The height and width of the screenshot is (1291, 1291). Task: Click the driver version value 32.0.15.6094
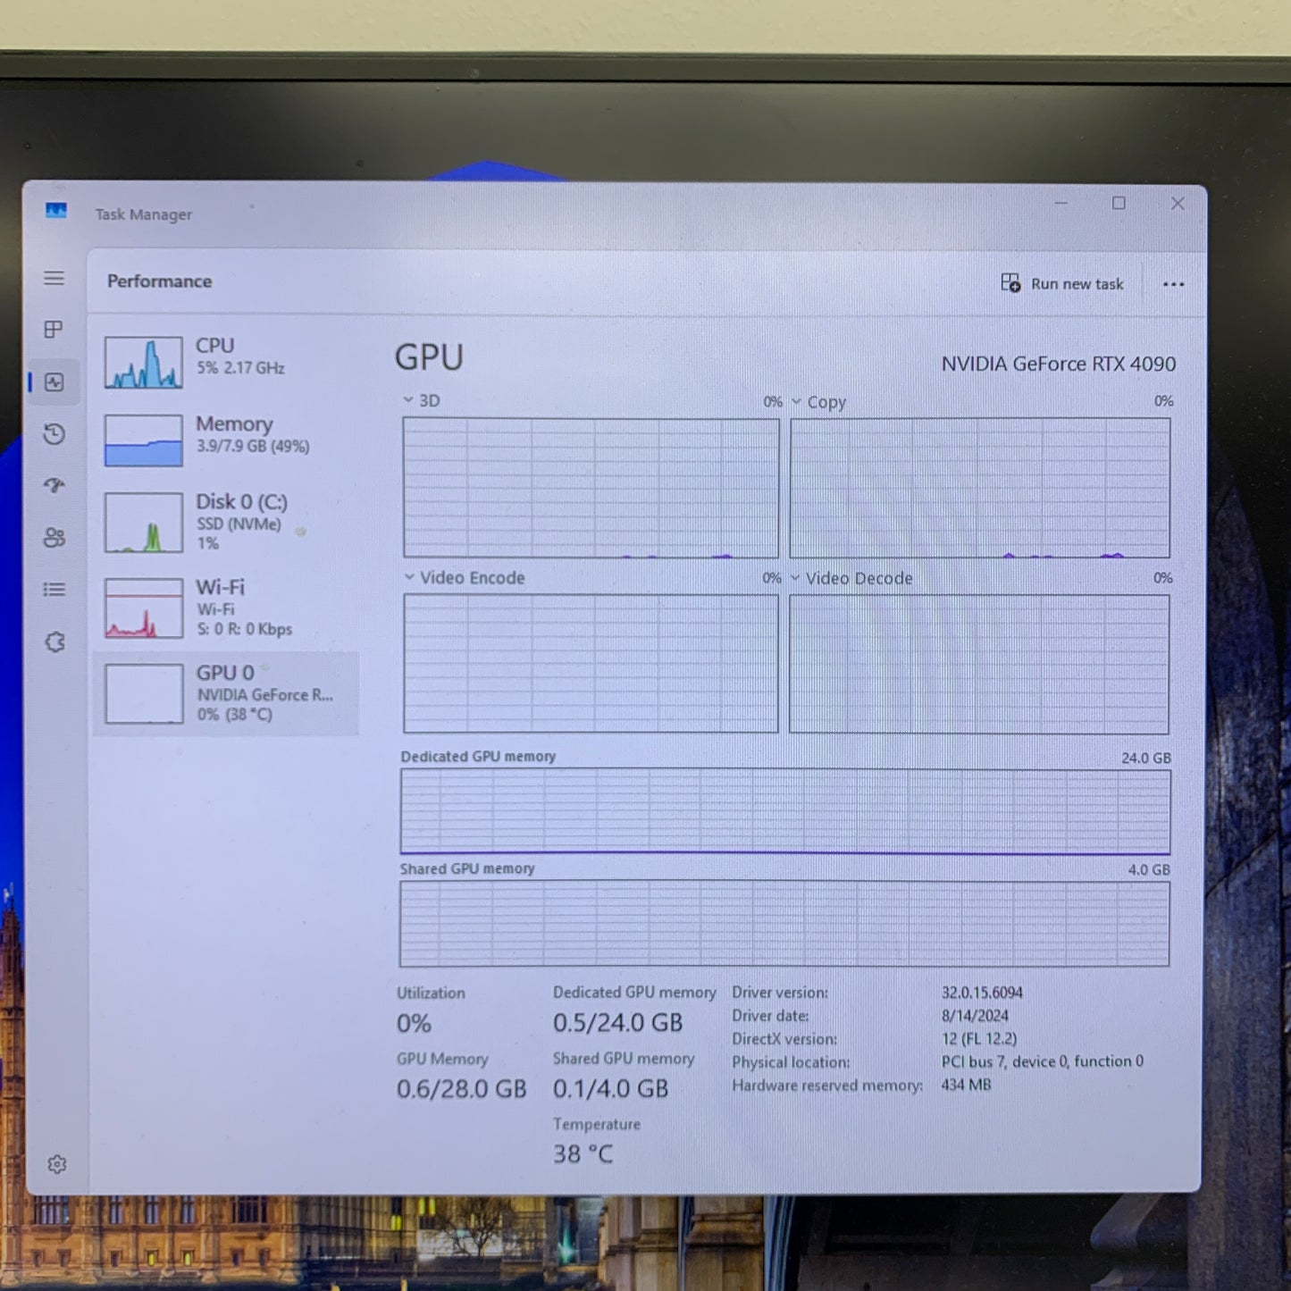click(x=982, y=993)
